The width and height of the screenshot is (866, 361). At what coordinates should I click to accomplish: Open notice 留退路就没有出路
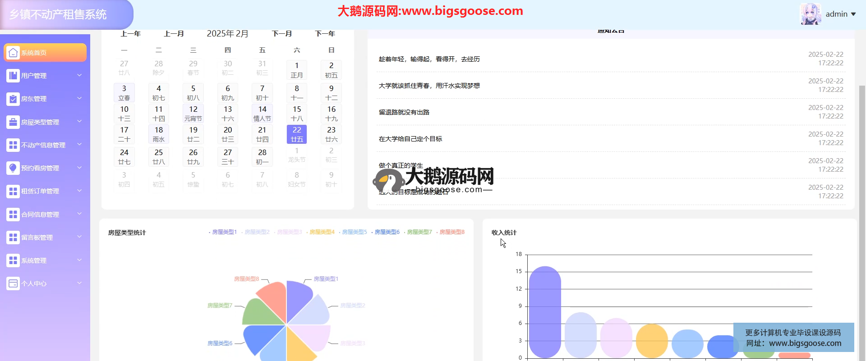(404, 112)
